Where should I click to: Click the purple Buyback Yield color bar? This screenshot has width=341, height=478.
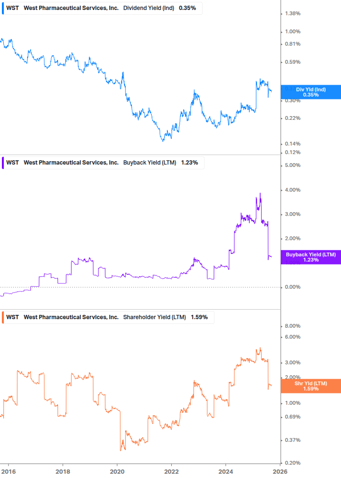pyautogui.click(x=3, y=163)
